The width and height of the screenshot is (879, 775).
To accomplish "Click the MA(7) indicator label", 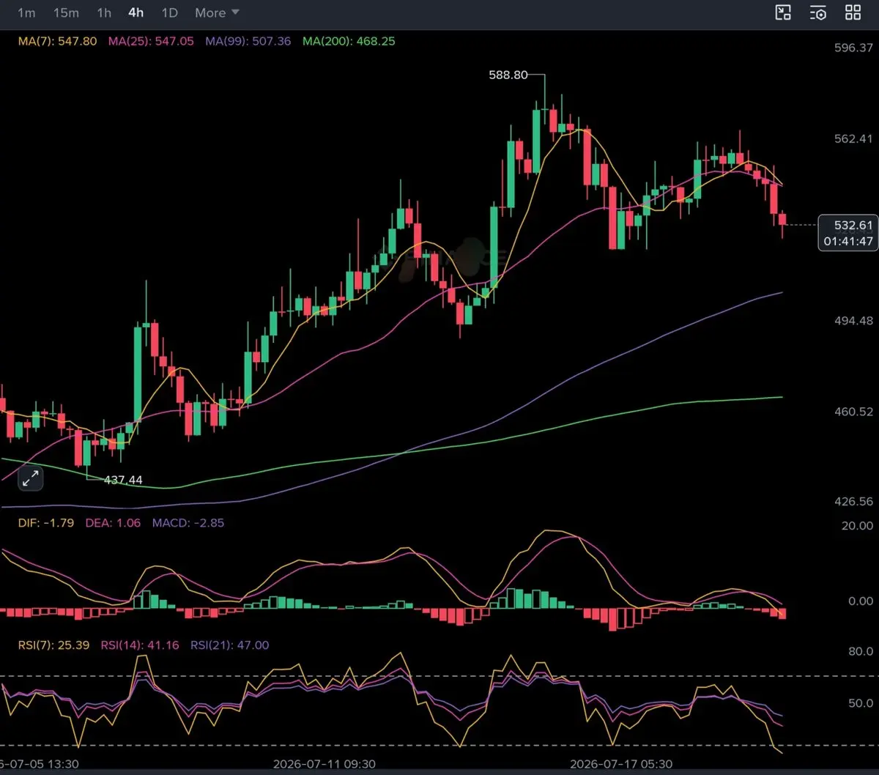I will pyautogui.click(x=57, y=41).
